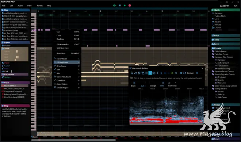
Task: Choose Cut in the context menu
Action: [x=66, y=32]
